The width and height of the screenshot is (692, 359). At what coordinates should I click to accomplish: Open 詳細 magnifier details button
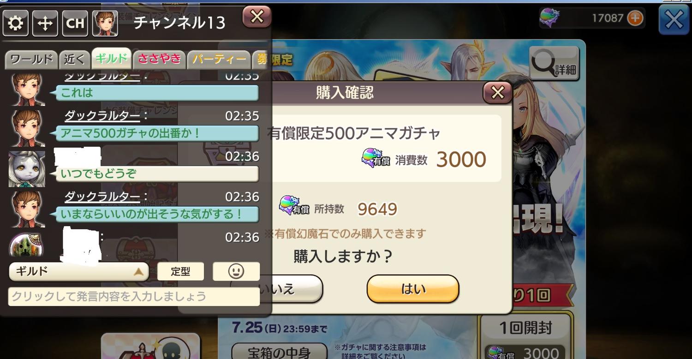point(554,63)
